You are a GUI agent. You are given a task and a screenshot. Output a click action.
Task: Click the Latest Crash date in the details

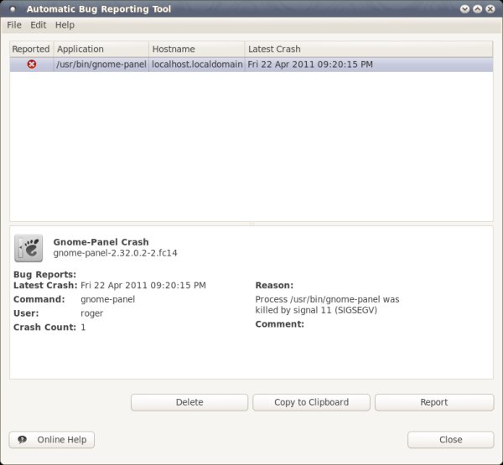click(143, 286)
